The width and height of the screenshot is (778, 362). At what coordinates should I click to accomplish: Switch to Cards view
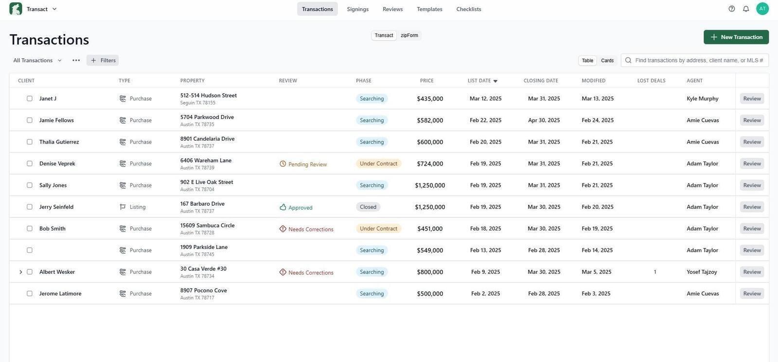[607, 61]
